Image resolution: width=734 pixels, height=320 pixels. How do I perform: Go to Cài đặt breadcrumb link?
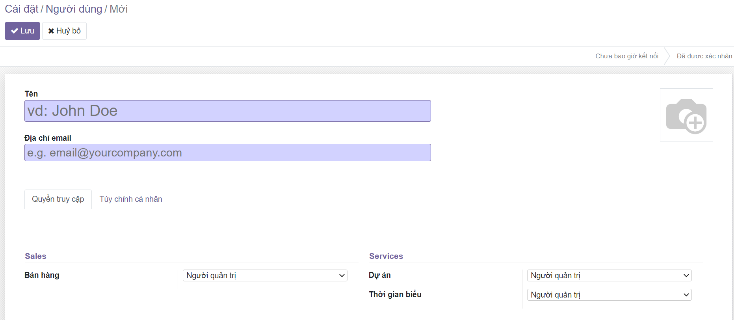click(21, 9)
